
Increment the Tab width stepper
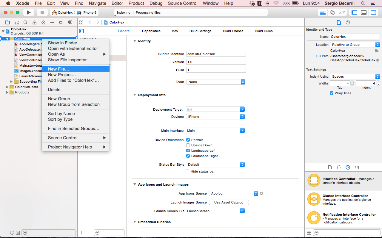pyautogui.click(x=352, y=82)
